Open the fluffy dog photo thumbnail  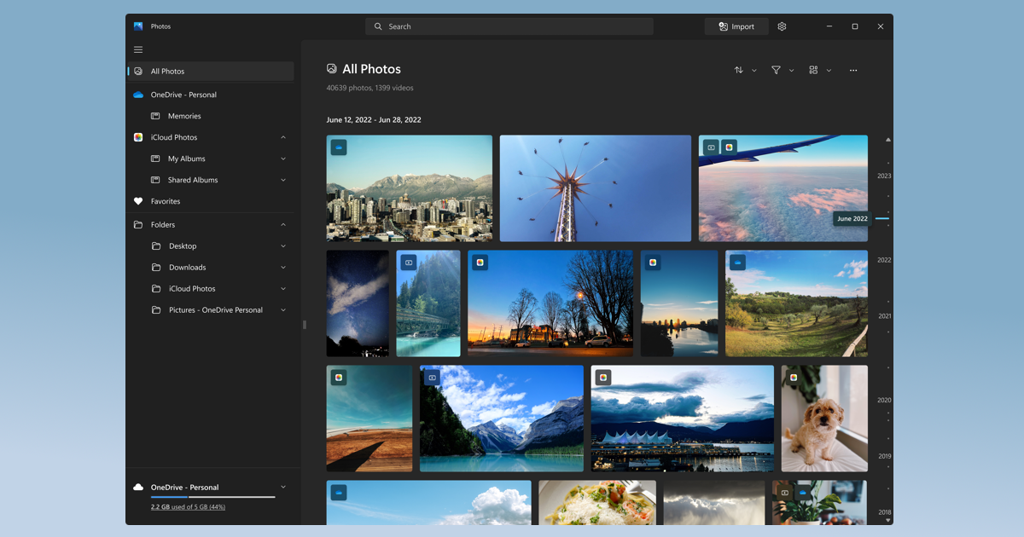click(x=824, y=419)
